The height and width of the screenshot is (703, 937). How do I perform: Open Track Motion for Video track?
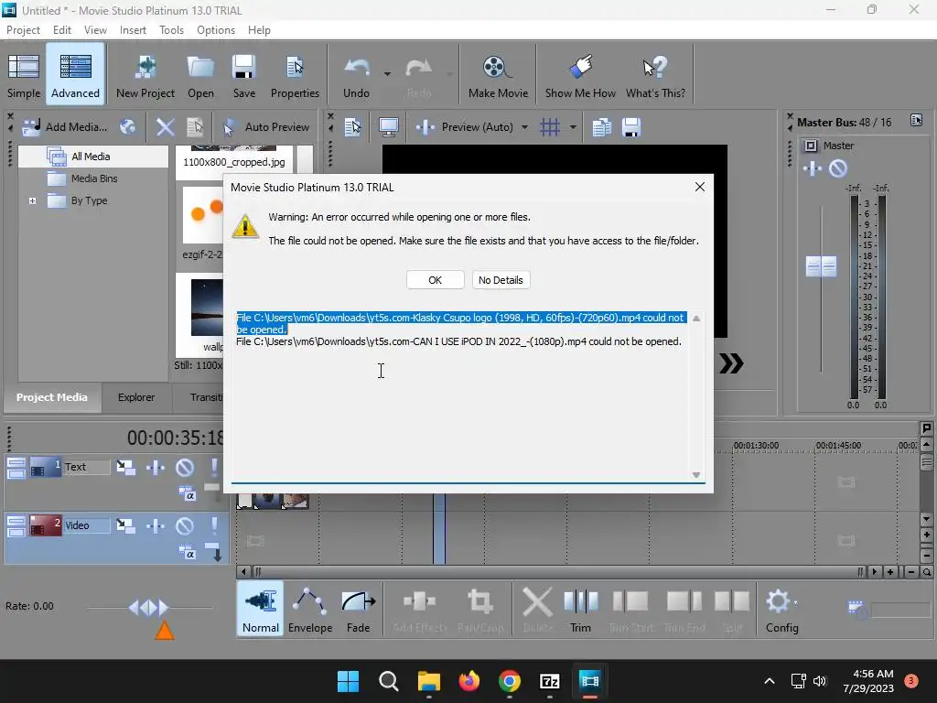(125, 526)
